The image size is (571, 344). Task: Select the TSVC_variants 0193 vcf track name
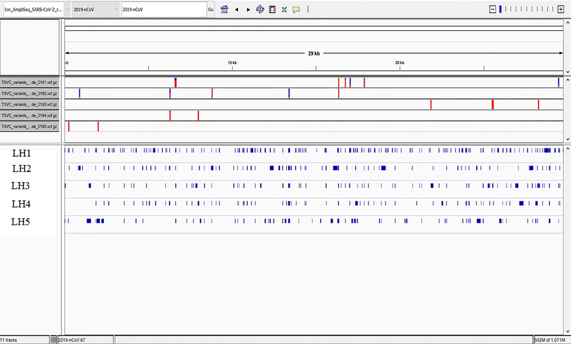pos(30,105)
